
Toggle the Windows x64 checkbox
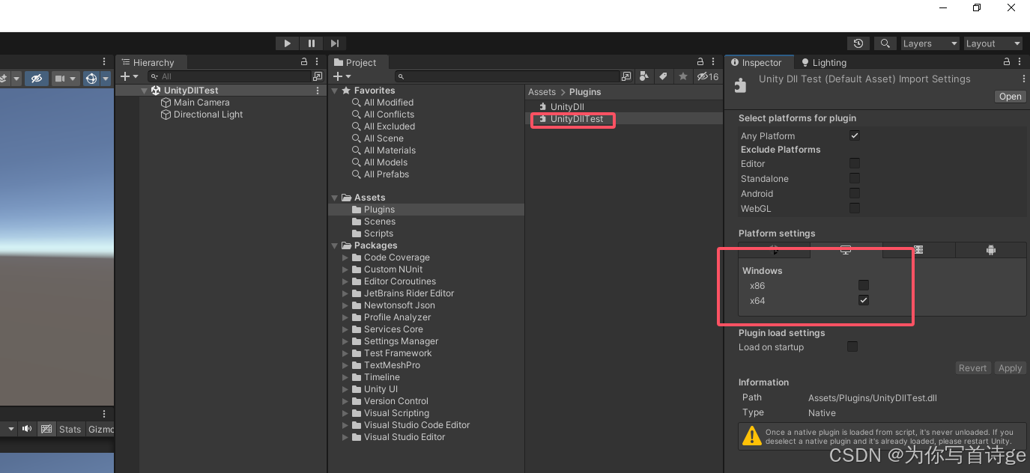[x=864, y=300]
